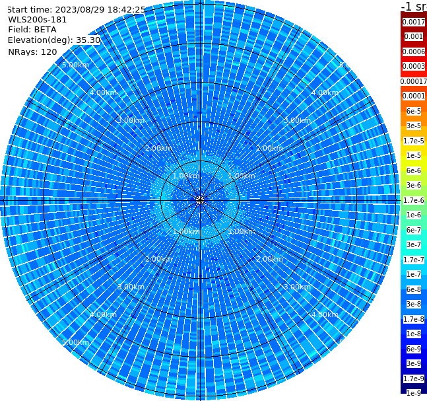Click the 6e-7 color scale tick

tap(414, 230)
